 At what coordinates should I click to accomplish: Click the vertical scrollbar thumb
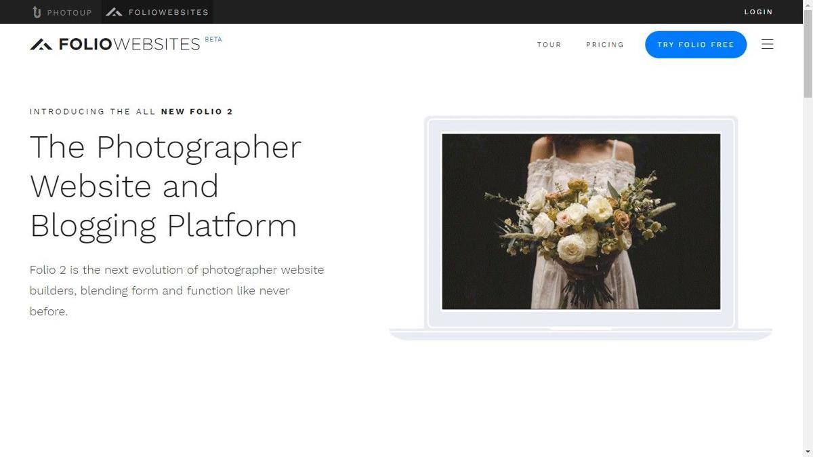(x=808, y=54)
